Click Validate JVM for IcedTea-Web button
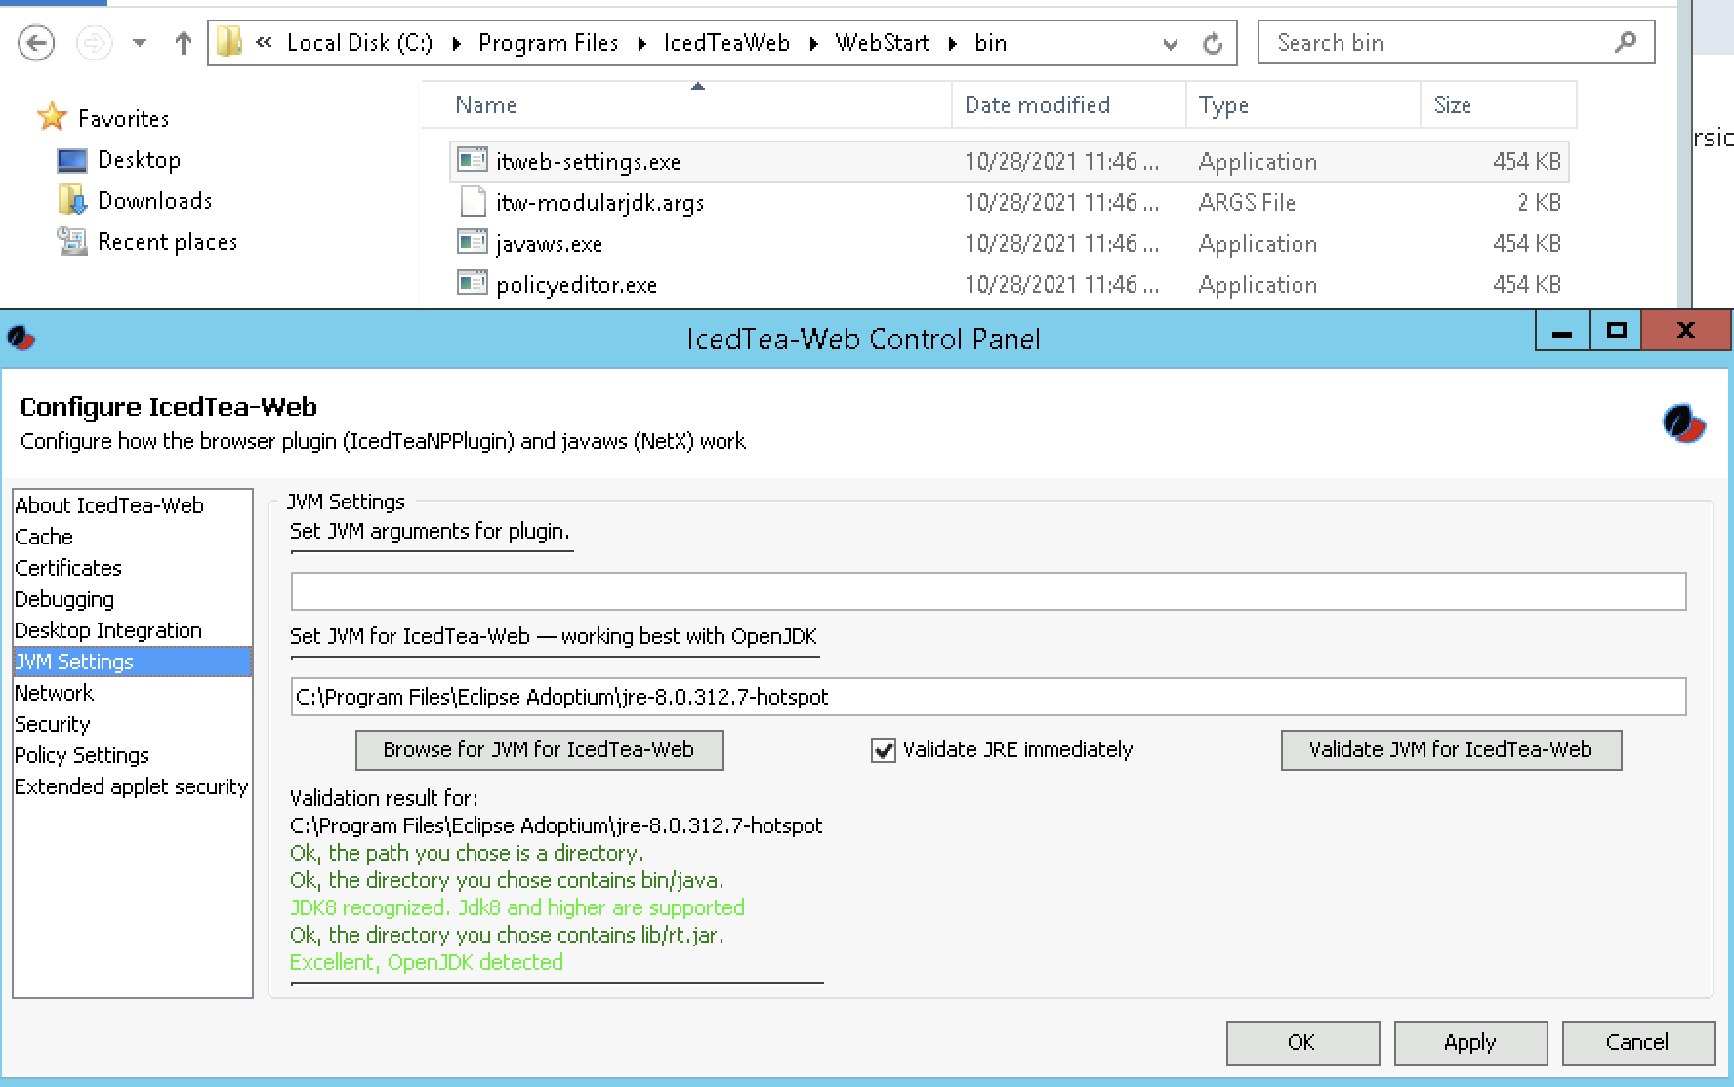 coord(1451,750)
